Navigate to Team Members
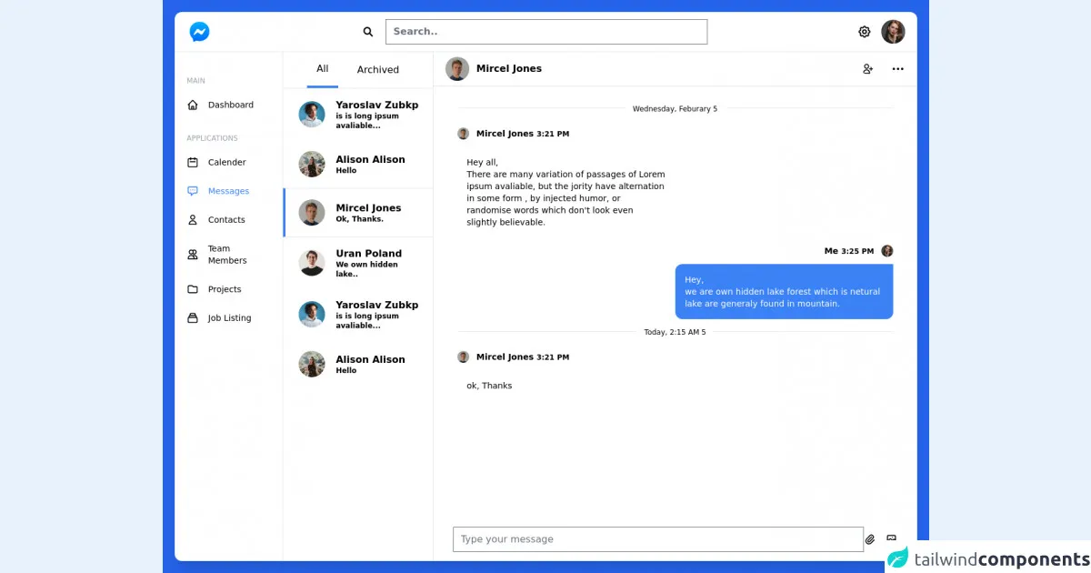1091x573 pixels. (226, 255)
